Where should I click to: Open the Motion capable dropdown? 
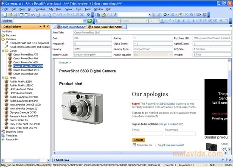pyautogui.click(x=171, y=55)
